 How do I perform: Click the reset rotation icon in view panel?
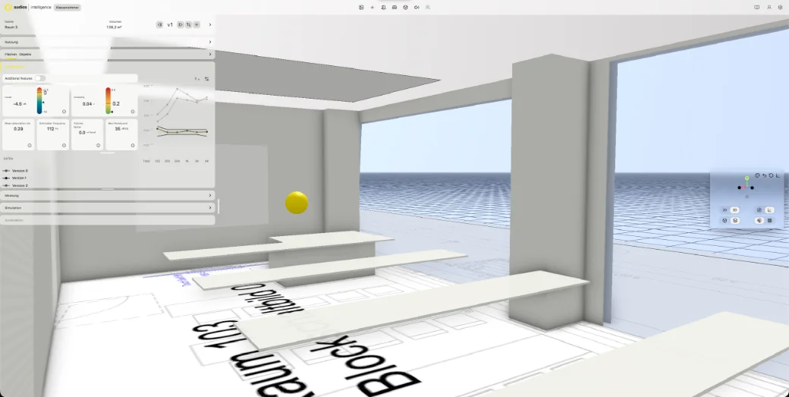pyautogui.click(x=771, y=175)
